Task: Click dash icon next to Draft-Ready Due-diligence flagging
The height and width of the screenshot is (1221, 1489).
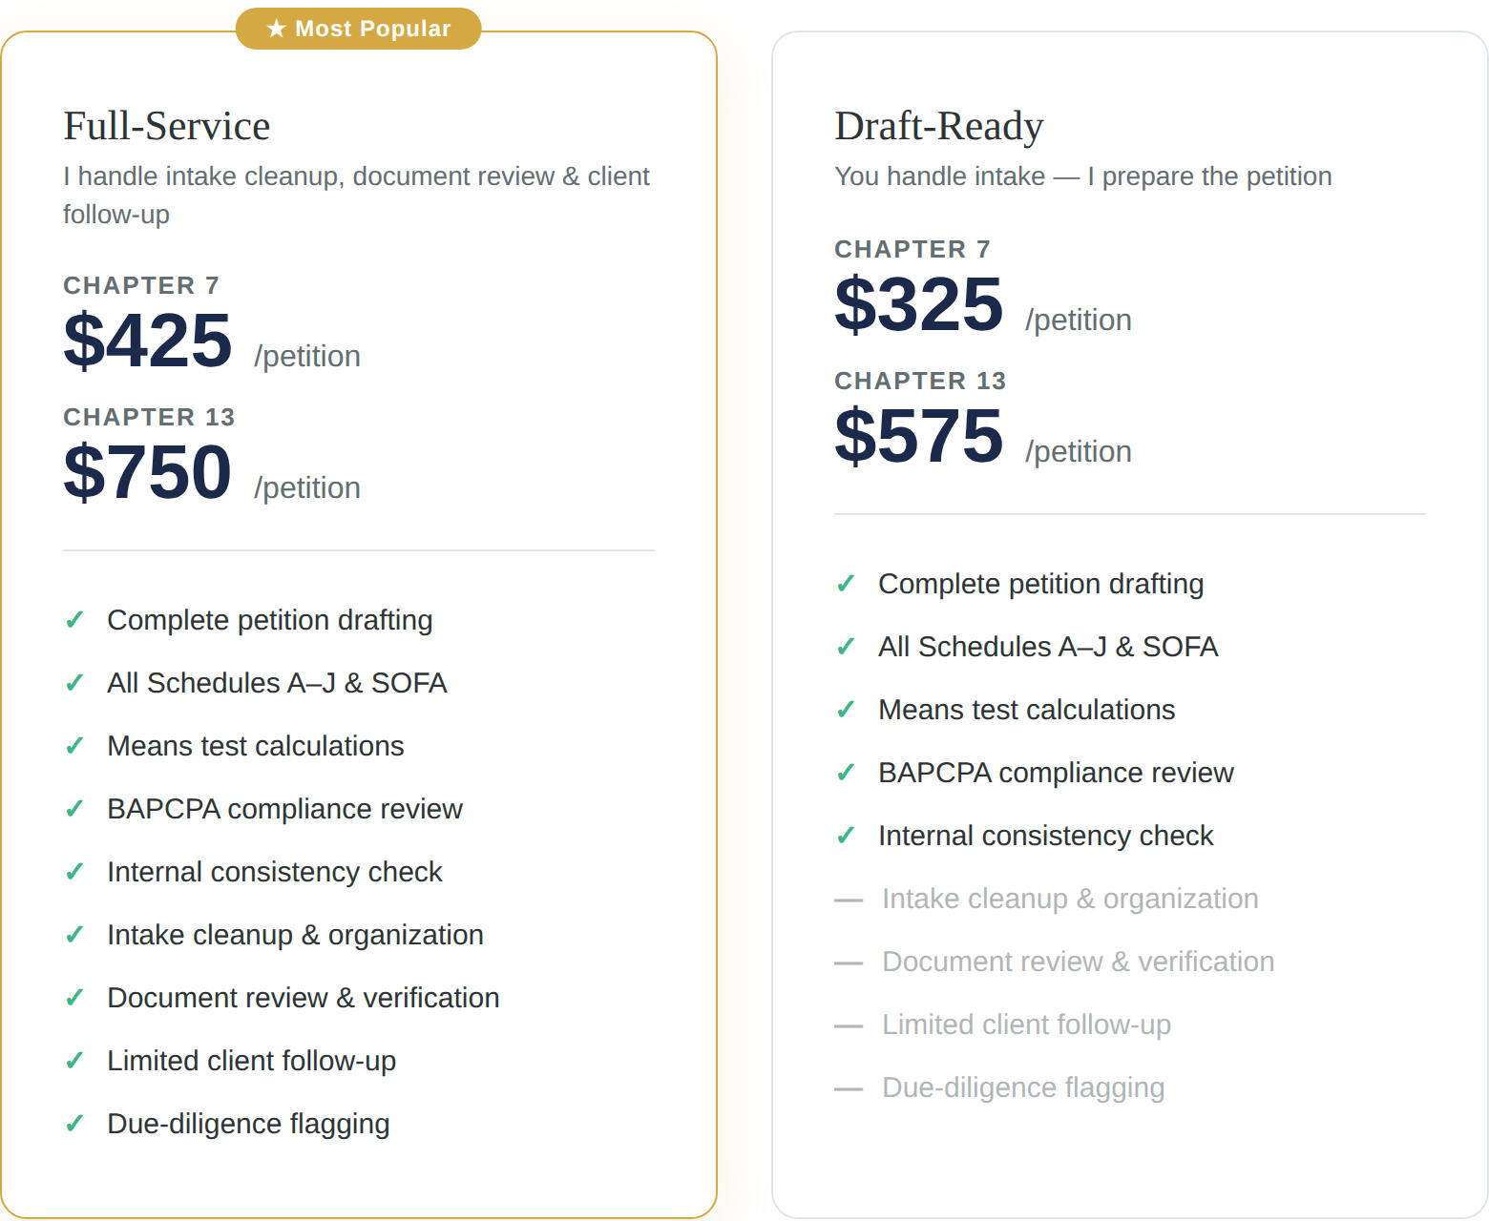Action: pyautogui.click(x=848, y=1088)
